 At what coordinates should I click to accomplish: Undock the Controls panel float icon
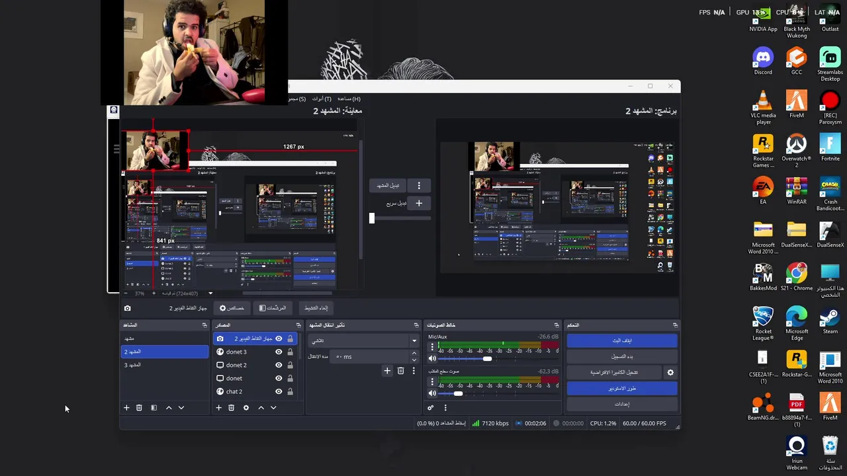(675, 325)
